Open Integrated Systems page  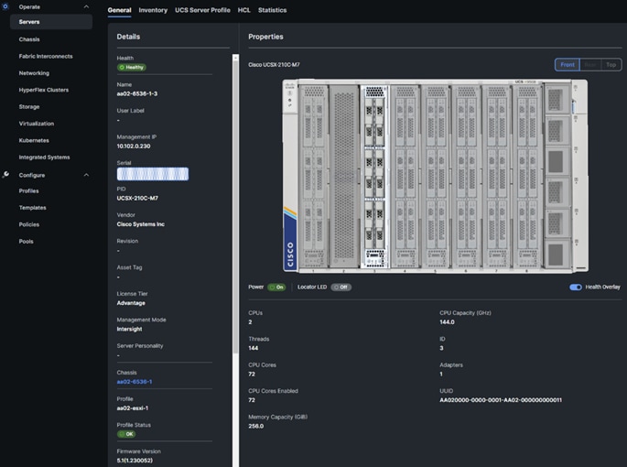pos(44,157)
